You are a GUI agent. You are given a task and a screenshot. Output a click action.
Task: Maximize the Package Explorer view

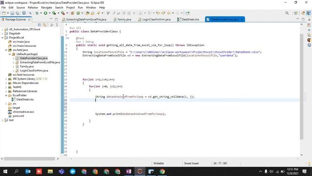click(x=57, y=20)
